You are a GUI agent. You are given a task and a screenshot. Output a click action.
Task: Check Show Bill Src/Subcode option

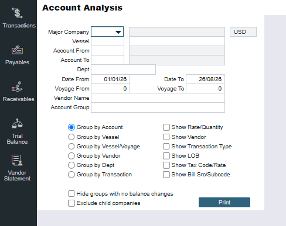tap(166, 175)
